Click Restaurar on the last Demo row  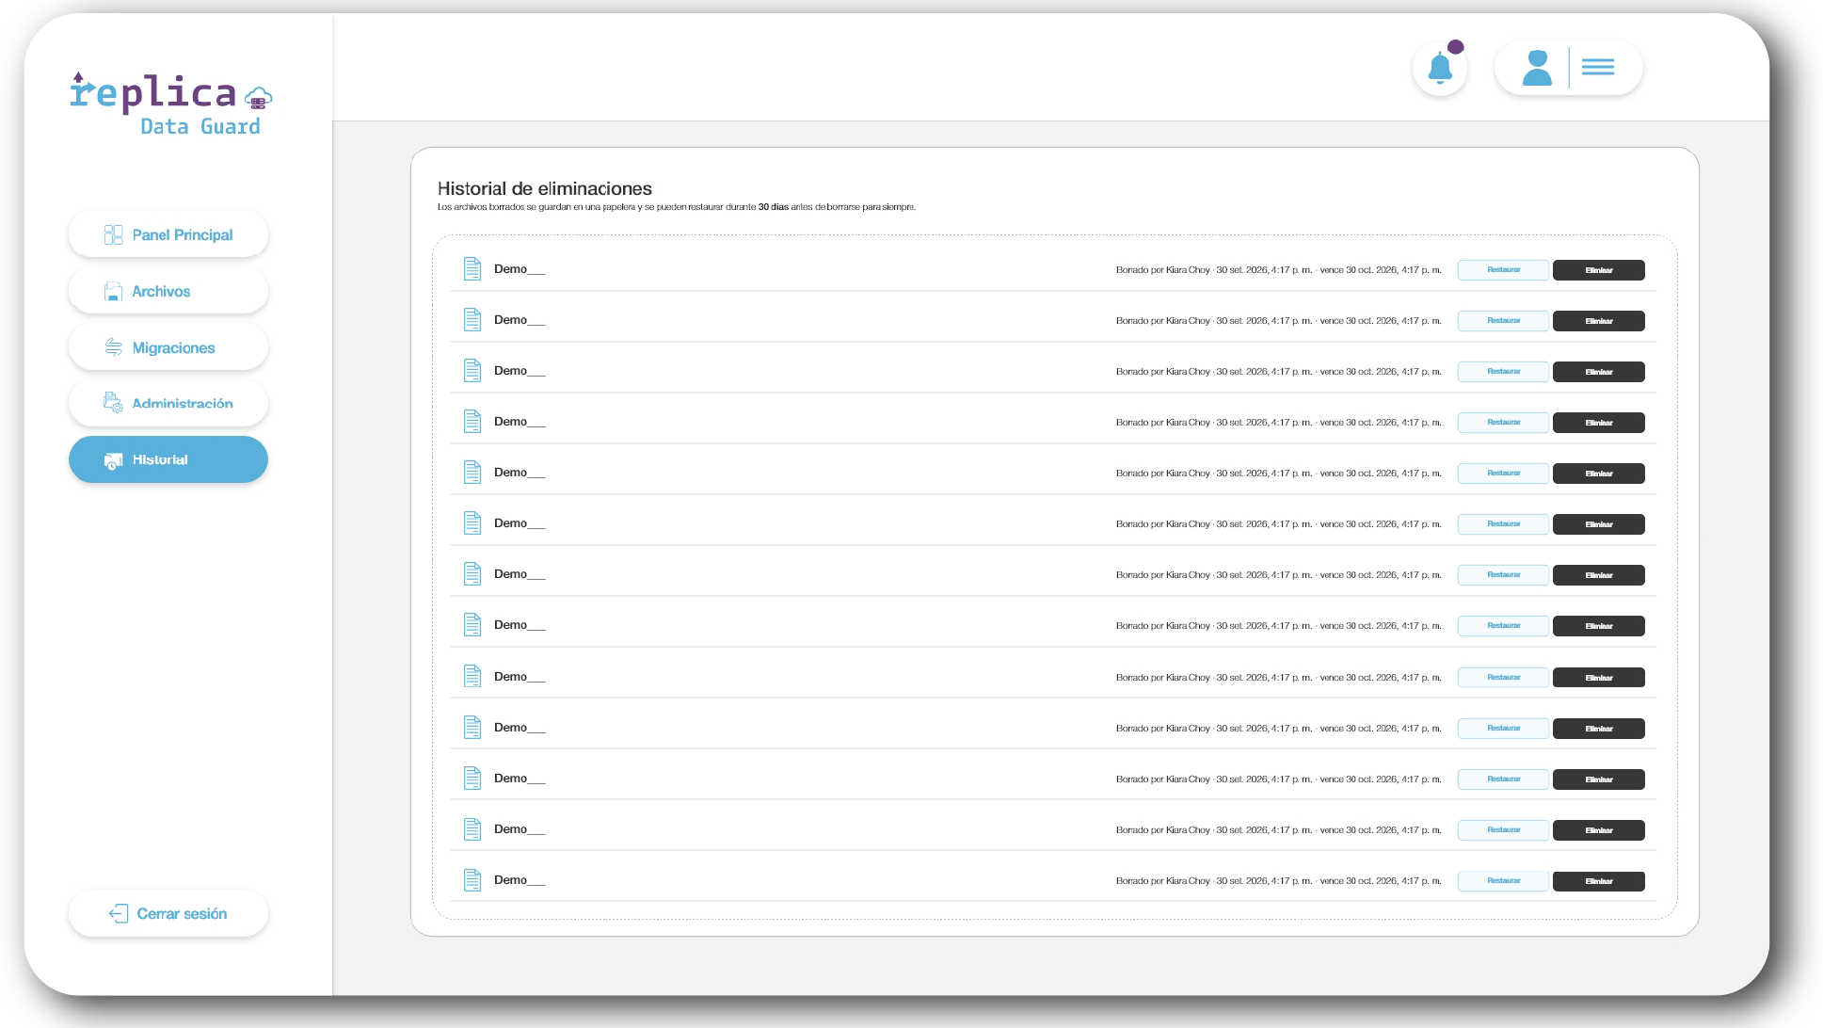(x=1503, y=881)
